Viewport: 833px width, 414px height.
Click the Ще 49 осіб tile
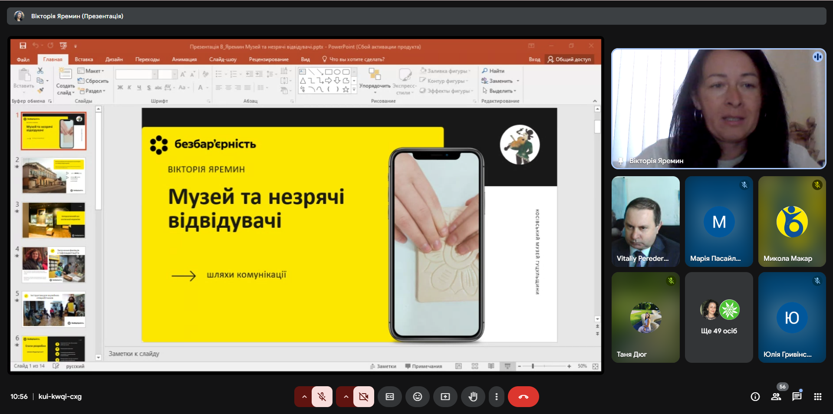coord(718,318)
